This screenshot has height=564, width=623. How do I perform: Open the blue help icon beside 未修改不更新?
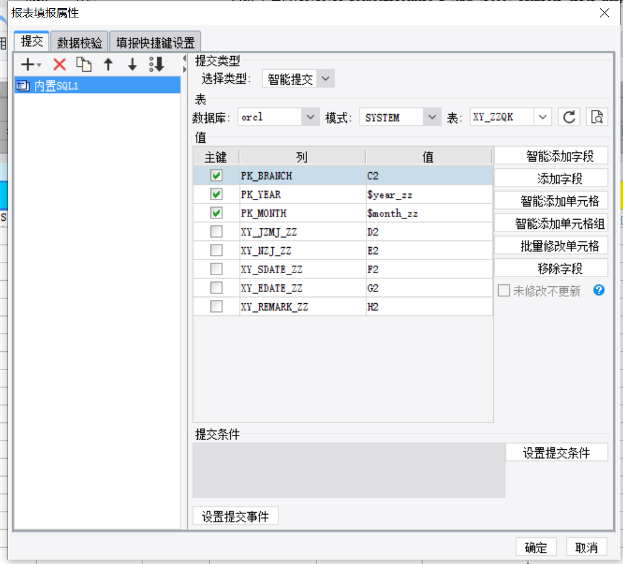(599, 290)
